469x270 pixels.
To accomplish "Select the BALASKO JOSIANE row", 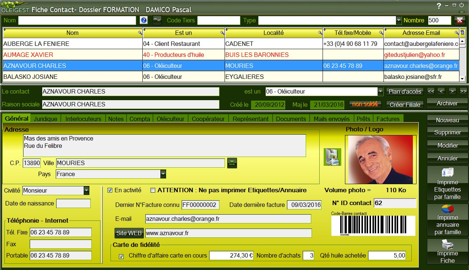I will click(x=231, y=77).
